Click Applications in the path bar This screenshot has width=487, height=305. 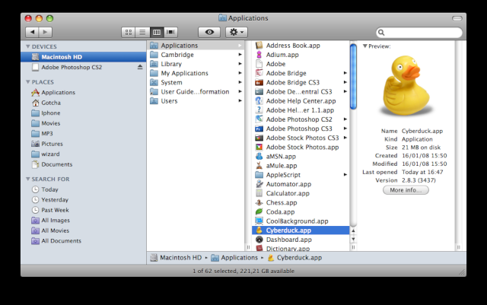(234, 258)
